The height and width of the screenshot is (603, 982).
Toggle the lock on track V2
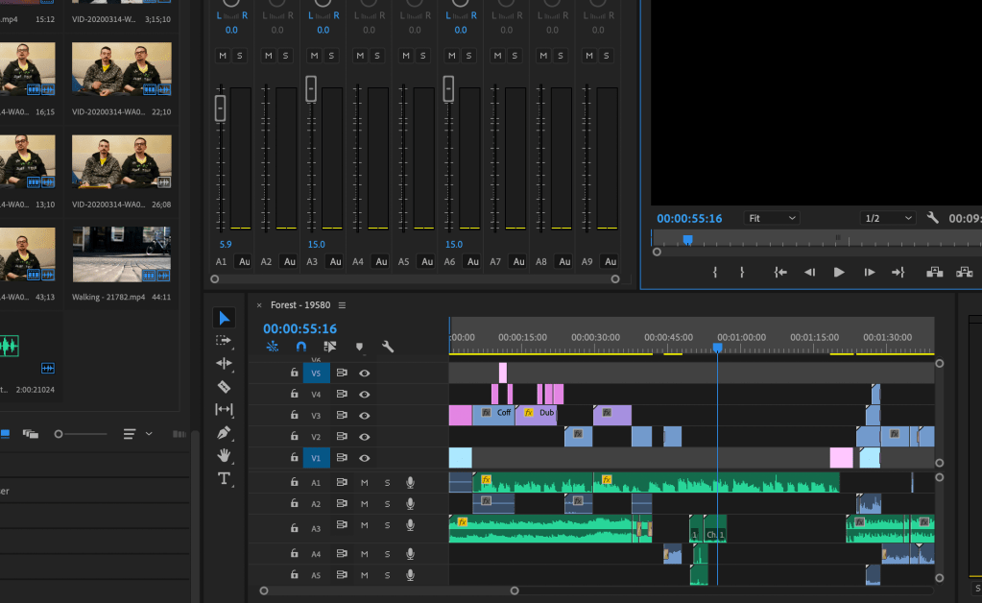(295, 437)
